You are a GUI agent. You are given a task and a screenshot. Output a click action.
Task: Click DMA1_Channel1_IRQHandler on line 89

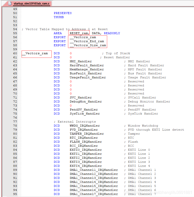(94, 170)
